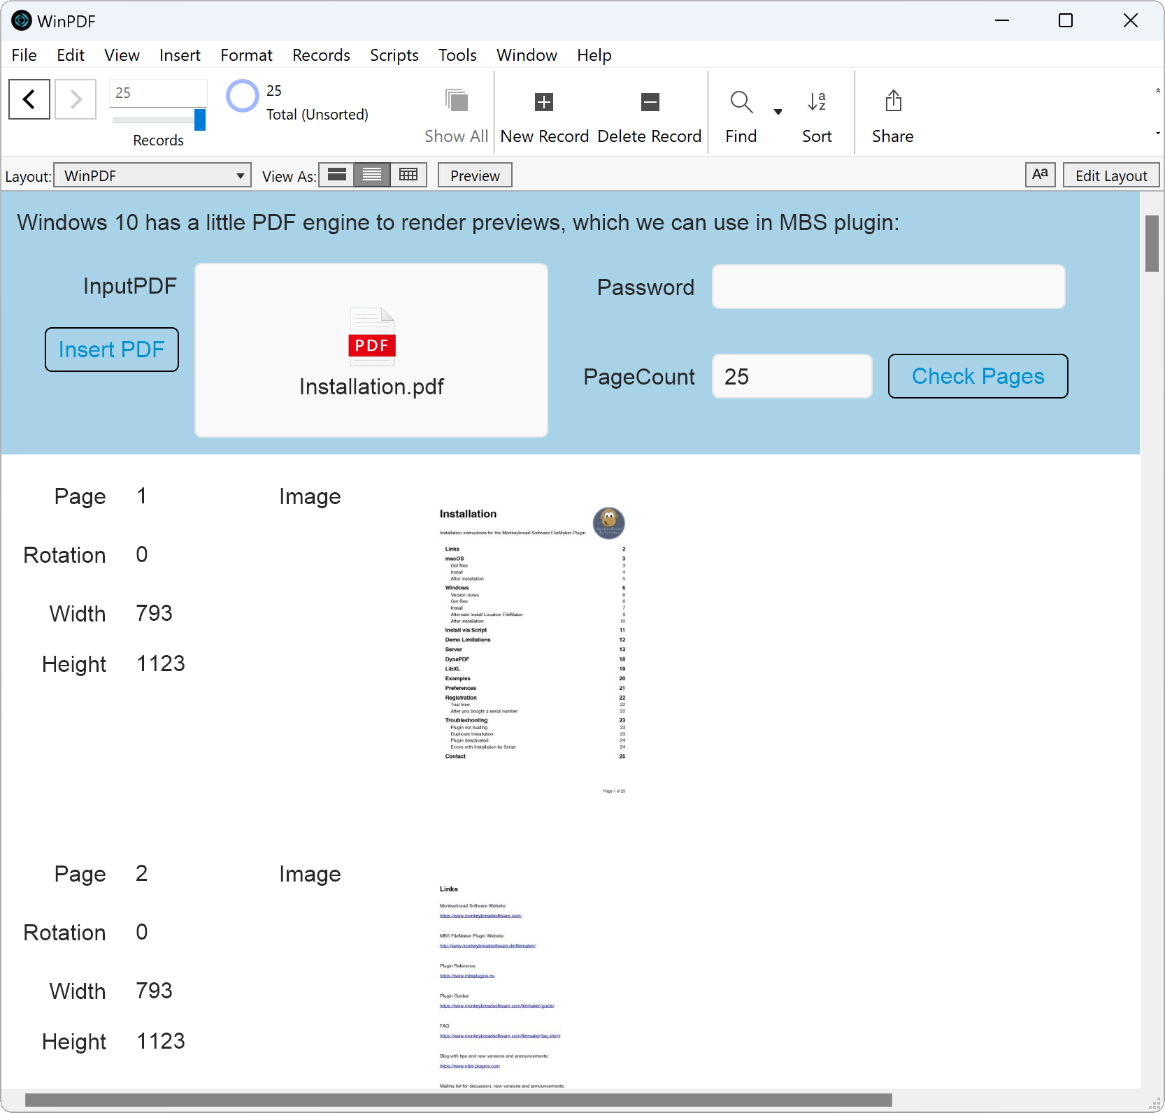Go to the next record arrow
Viewport: 1165px width, 1113px height.
click(76, 99)
